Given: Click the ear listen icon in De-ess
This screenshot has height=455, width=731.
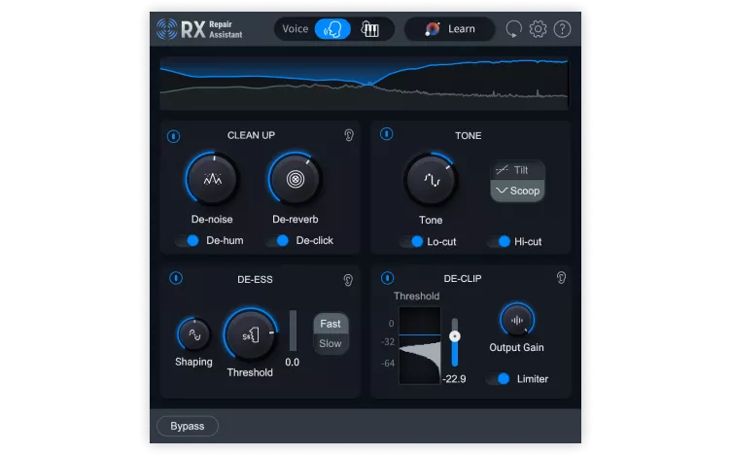Looking at the screenshot, I should click(x=348, y=279).
